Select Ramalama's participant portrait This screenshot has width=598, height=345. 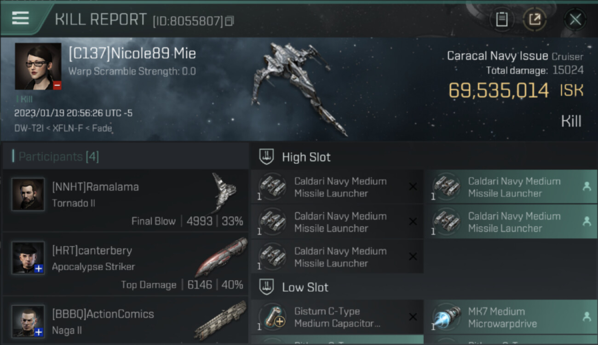click(x=28, y=195)
